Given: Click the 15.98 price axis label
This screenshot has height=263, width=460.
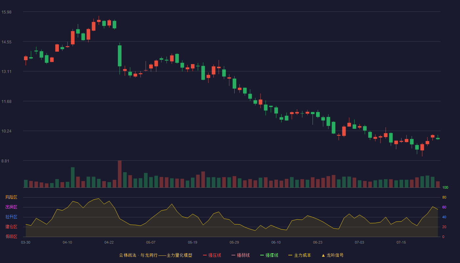Looking at the screenshot, I should 6,12.
